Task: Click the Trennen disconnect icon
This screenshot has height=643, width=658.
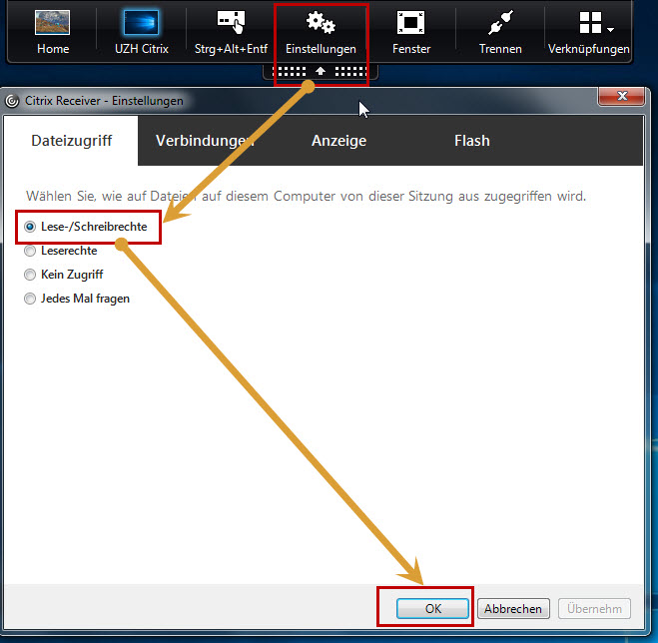Action: (x=499, y=24)
